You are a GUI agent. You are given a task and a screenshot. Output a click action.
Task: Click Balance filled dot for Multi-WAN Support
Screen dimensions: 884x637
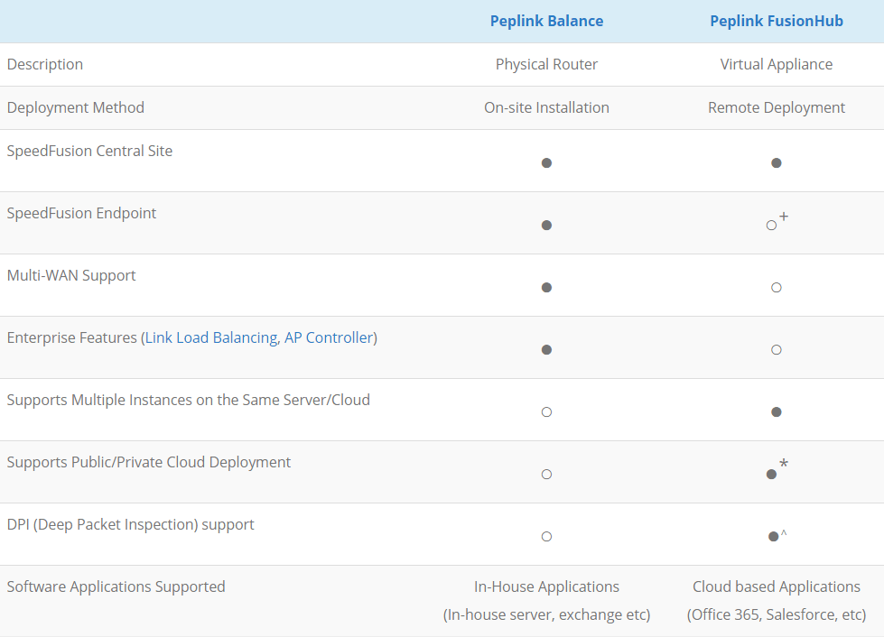(x=546, y=288)
